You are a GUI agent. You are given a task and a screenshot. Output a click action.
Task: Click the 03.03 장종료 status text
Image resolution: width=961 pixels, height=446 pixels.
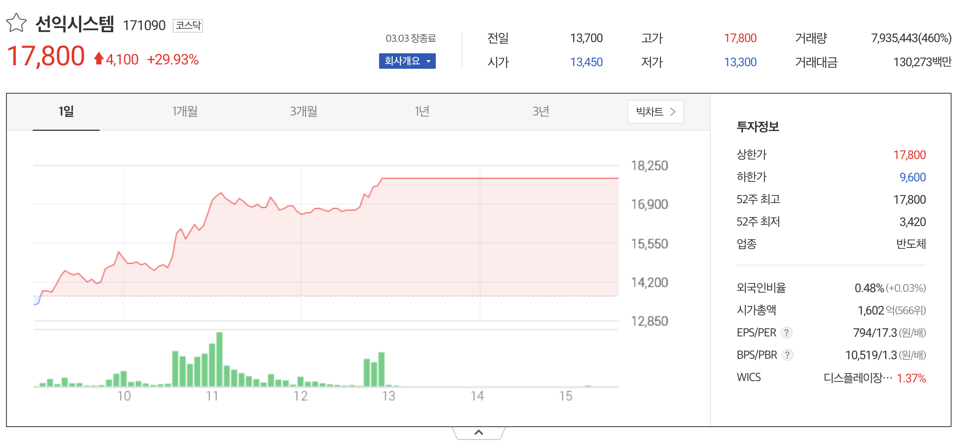pyautogui.click(x=411, y=38)
